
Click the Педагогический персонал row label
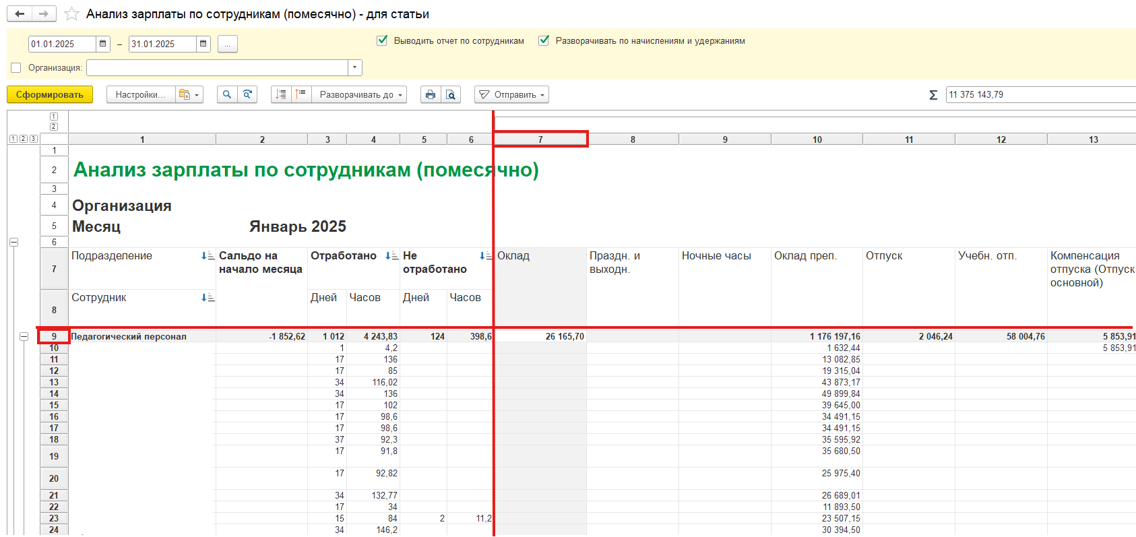point(129,336)
